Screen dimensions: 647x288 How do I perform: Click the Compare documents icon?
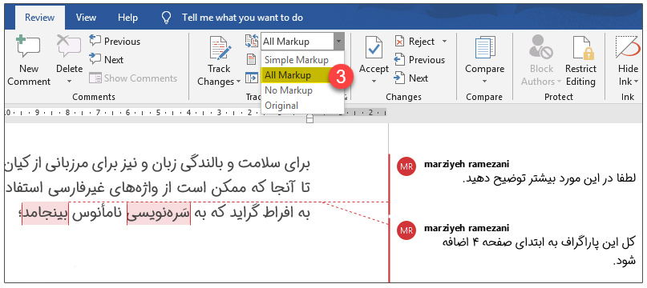point(485,48)
